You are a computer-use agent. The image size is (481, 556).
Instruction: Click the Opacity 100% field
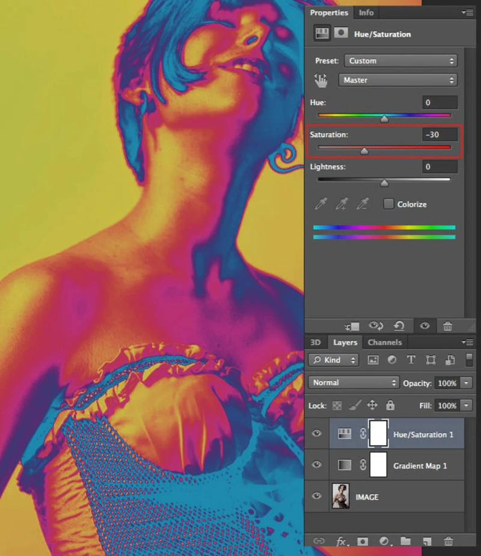point(447,383)
